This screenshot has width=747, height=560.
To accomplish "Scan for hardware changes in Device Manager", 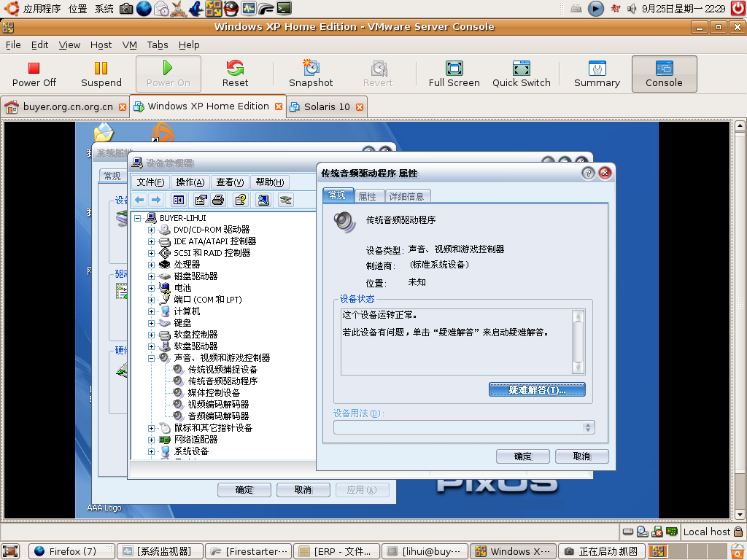I will coord(263,200).
